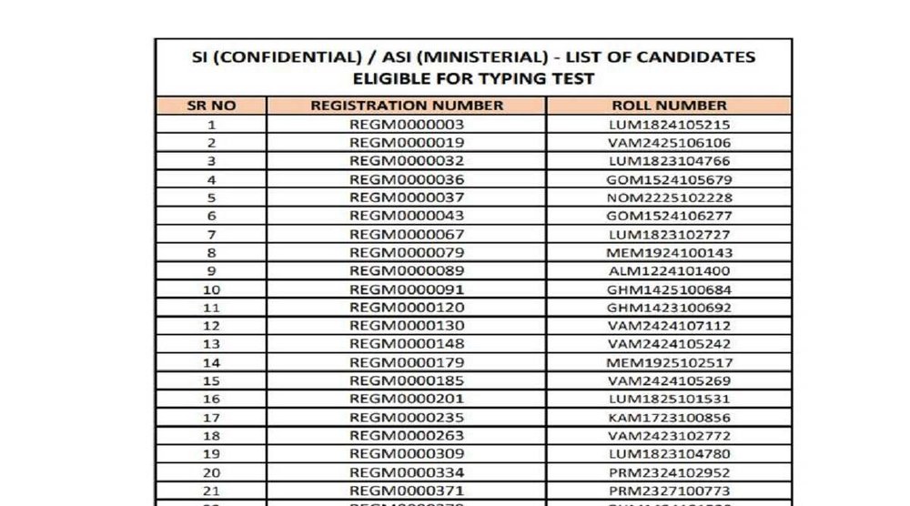Click the SR NO column header
This screenshot has width=910, height=506.
click(211, 106)
